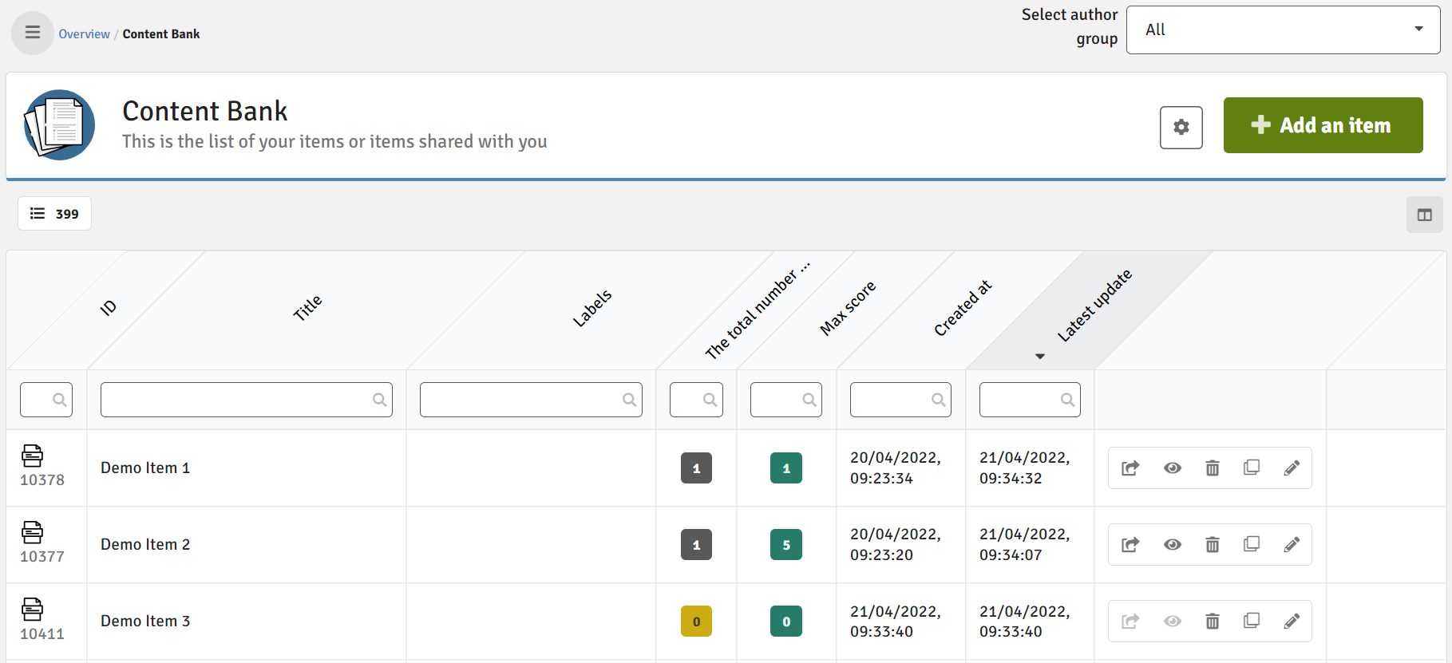
Task: Click the created date 20/04/2022, 09:23:20
Action: pyautogui.click(x=896, y=545)
